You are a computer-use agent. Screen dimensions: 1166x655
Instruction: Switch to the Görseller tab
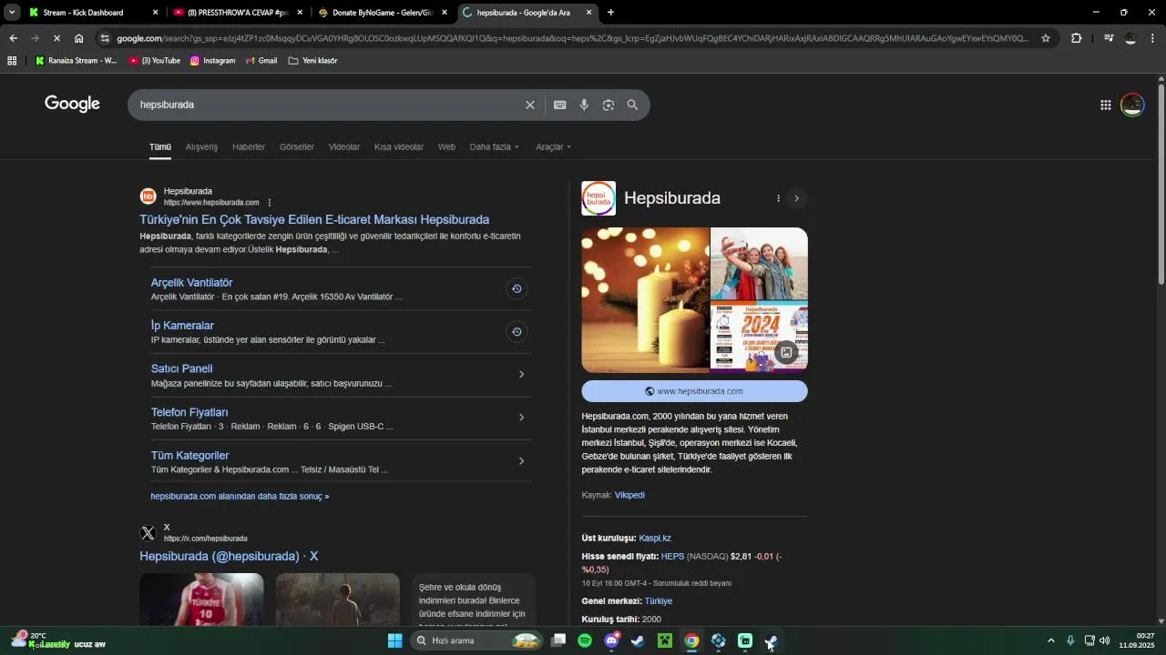coord(297,146)
